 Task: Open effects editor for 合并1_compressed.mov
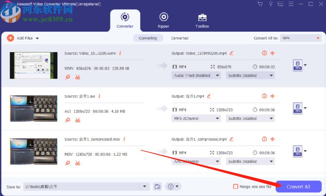68,163
